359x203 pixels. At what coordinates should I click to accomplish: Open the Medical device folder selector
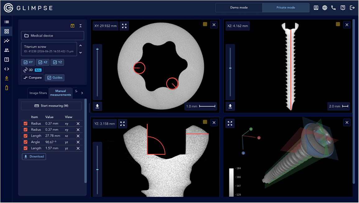coord(53,36)
